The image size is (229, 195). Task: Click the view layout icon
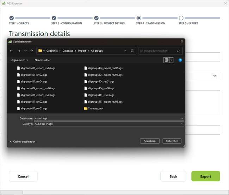166,60
